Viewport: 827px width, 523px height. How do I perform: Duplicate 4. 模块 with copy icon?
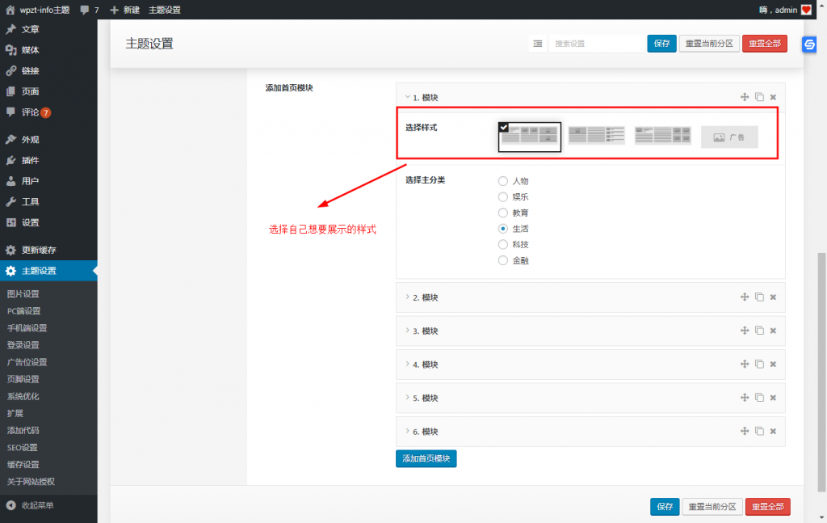[x=759, y=364]
